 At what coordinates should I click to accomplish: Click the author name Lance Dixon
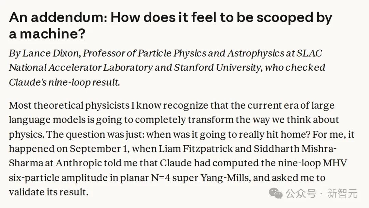coord(51,53)
